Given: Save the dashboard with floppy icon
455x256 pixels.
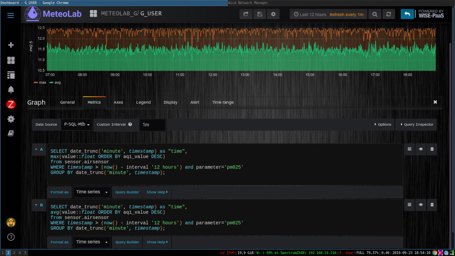Looking at the screenshot, I should click(259, 14).
